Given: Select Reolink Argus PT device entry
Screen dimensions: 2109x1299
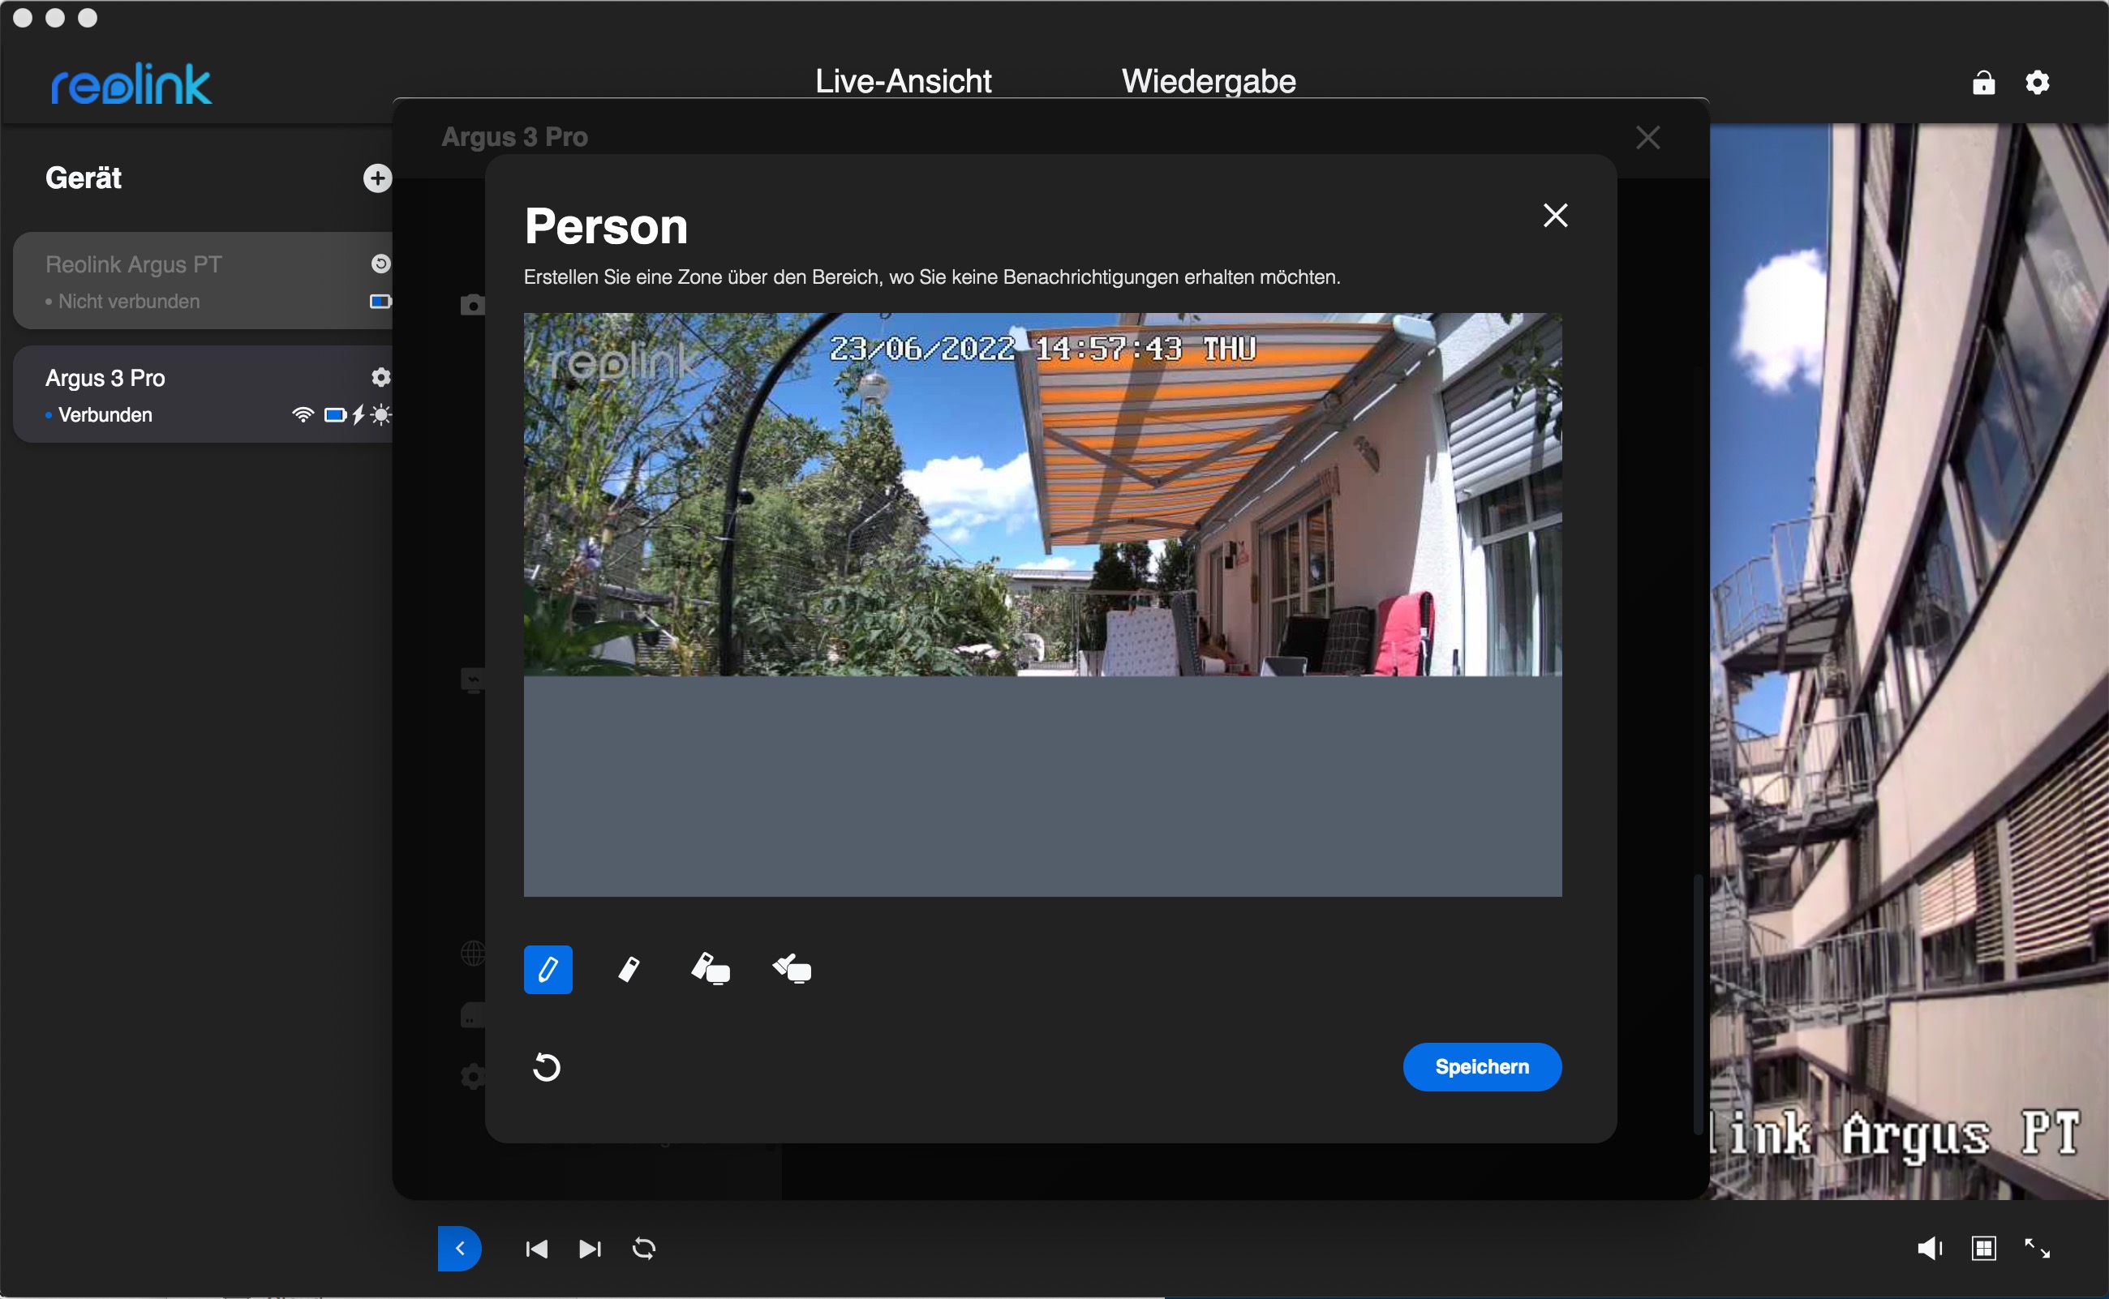Looking at the screenshot, I should tap(172, 280).
